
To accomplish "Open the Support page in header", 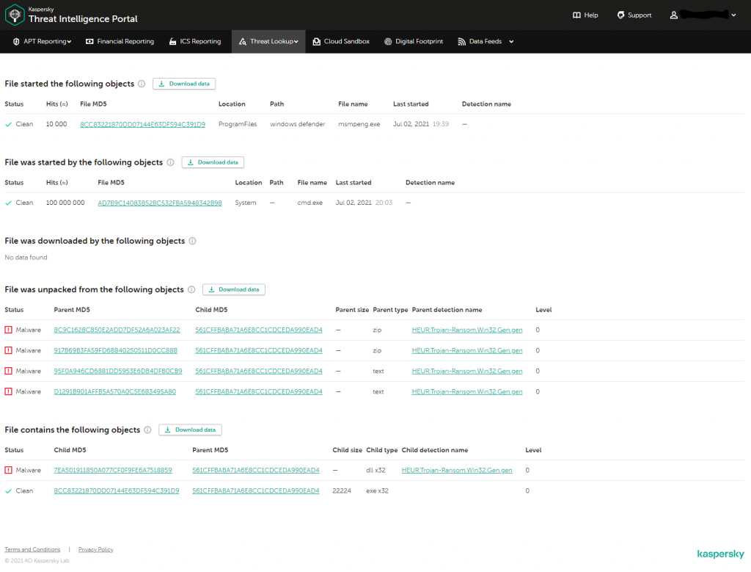I will point(634,15).
